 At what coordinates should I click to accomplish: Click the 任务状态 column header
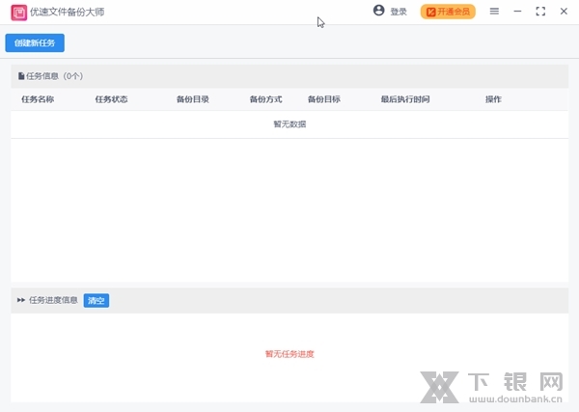111,99
